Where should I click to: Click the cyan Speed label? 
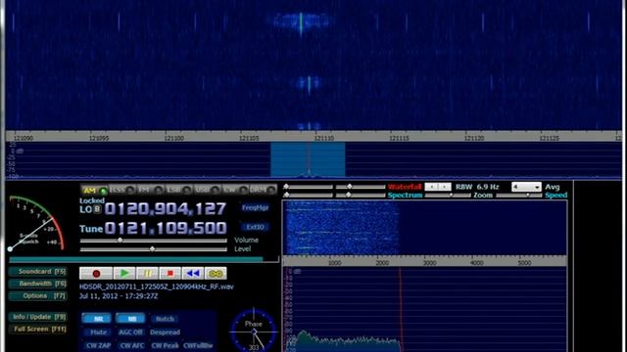555,196
